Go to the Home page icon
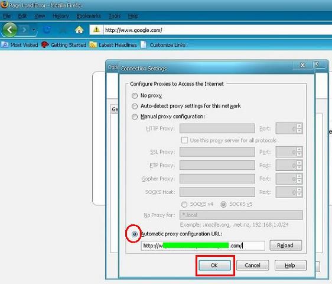The width and height of the screenshot is (332, 284). [79, 30]
